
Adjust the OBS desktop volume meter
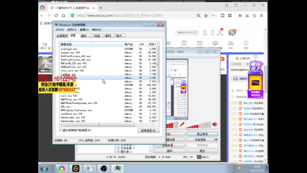tap(199, 125)
